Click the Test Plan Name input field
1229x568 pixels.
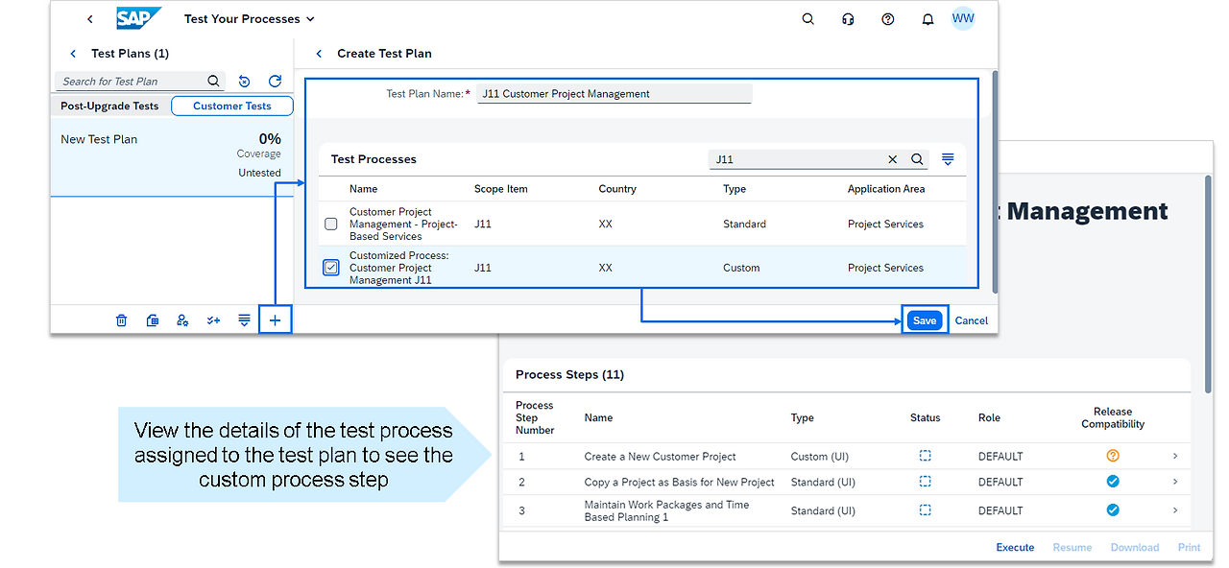(614, 94)
